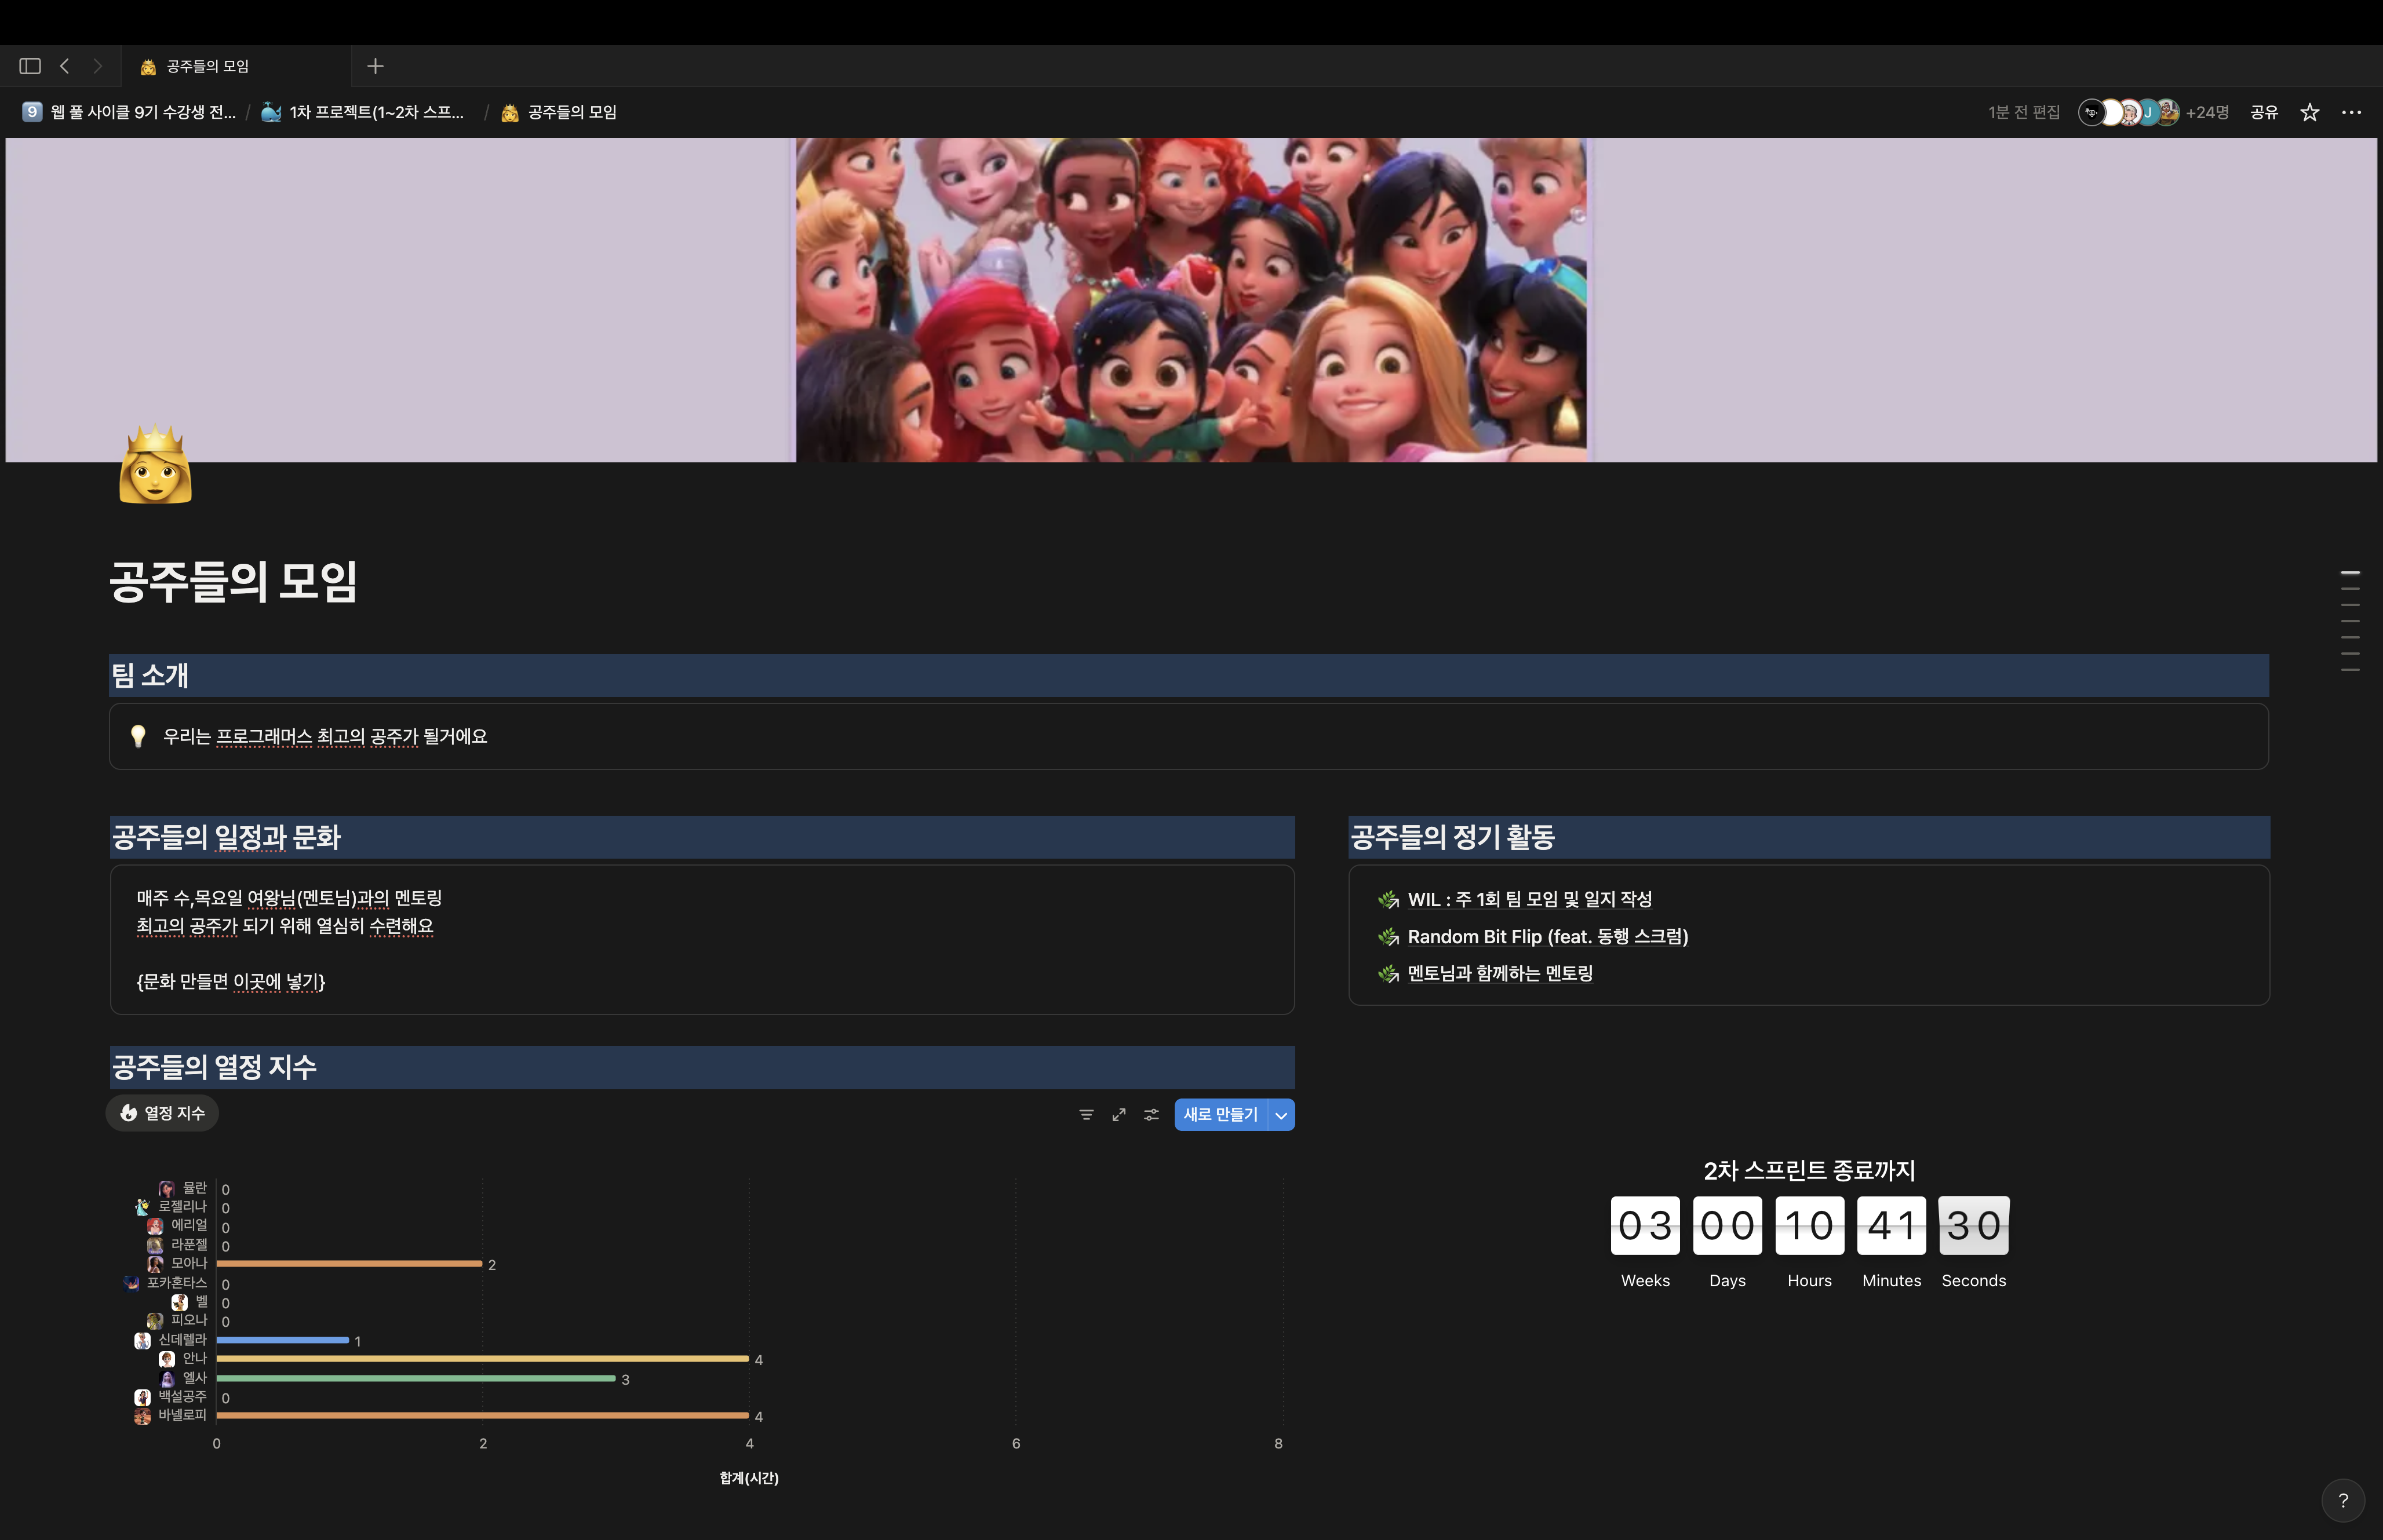The image size is (2383, 1540).
Task: Switch to 공주들의 모임 browser tab
Action: click(x=207, y=66)
